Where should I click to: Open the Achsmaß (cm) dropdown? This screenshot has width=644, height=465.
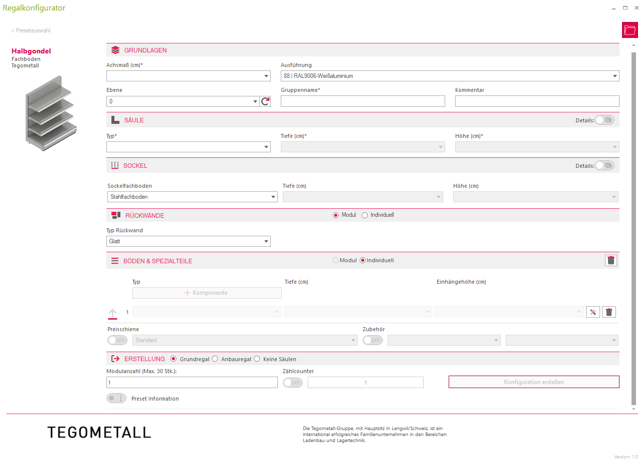coord(188,76)
